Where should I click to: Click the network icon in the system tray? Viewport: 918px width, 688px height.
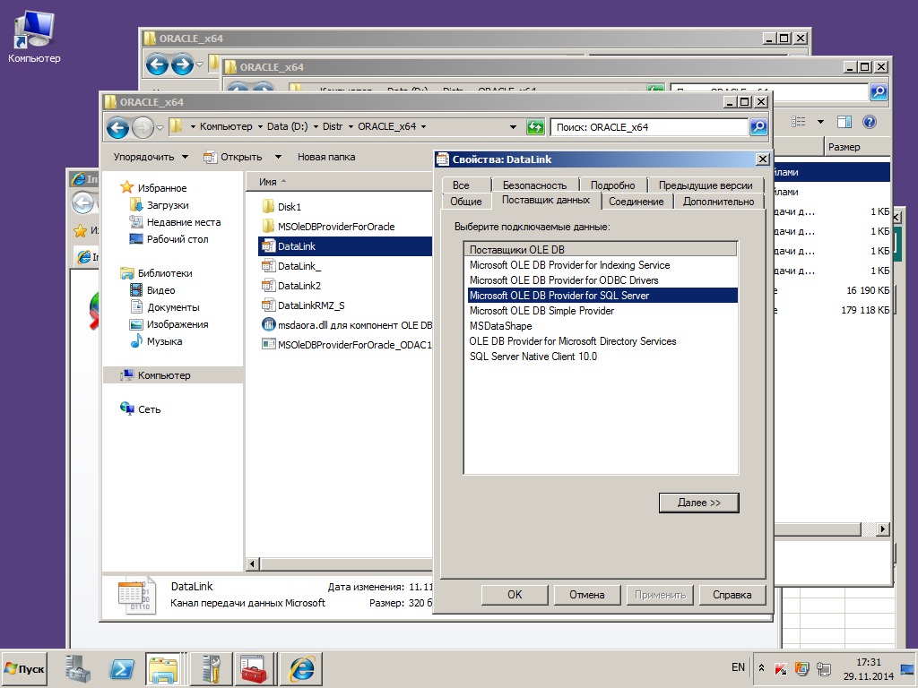[x=824, y=668]
